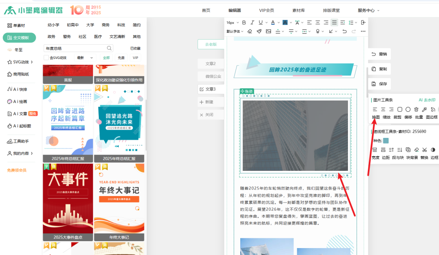
Task: Align text left in top toolbar
Action: (x=309, y=22)
